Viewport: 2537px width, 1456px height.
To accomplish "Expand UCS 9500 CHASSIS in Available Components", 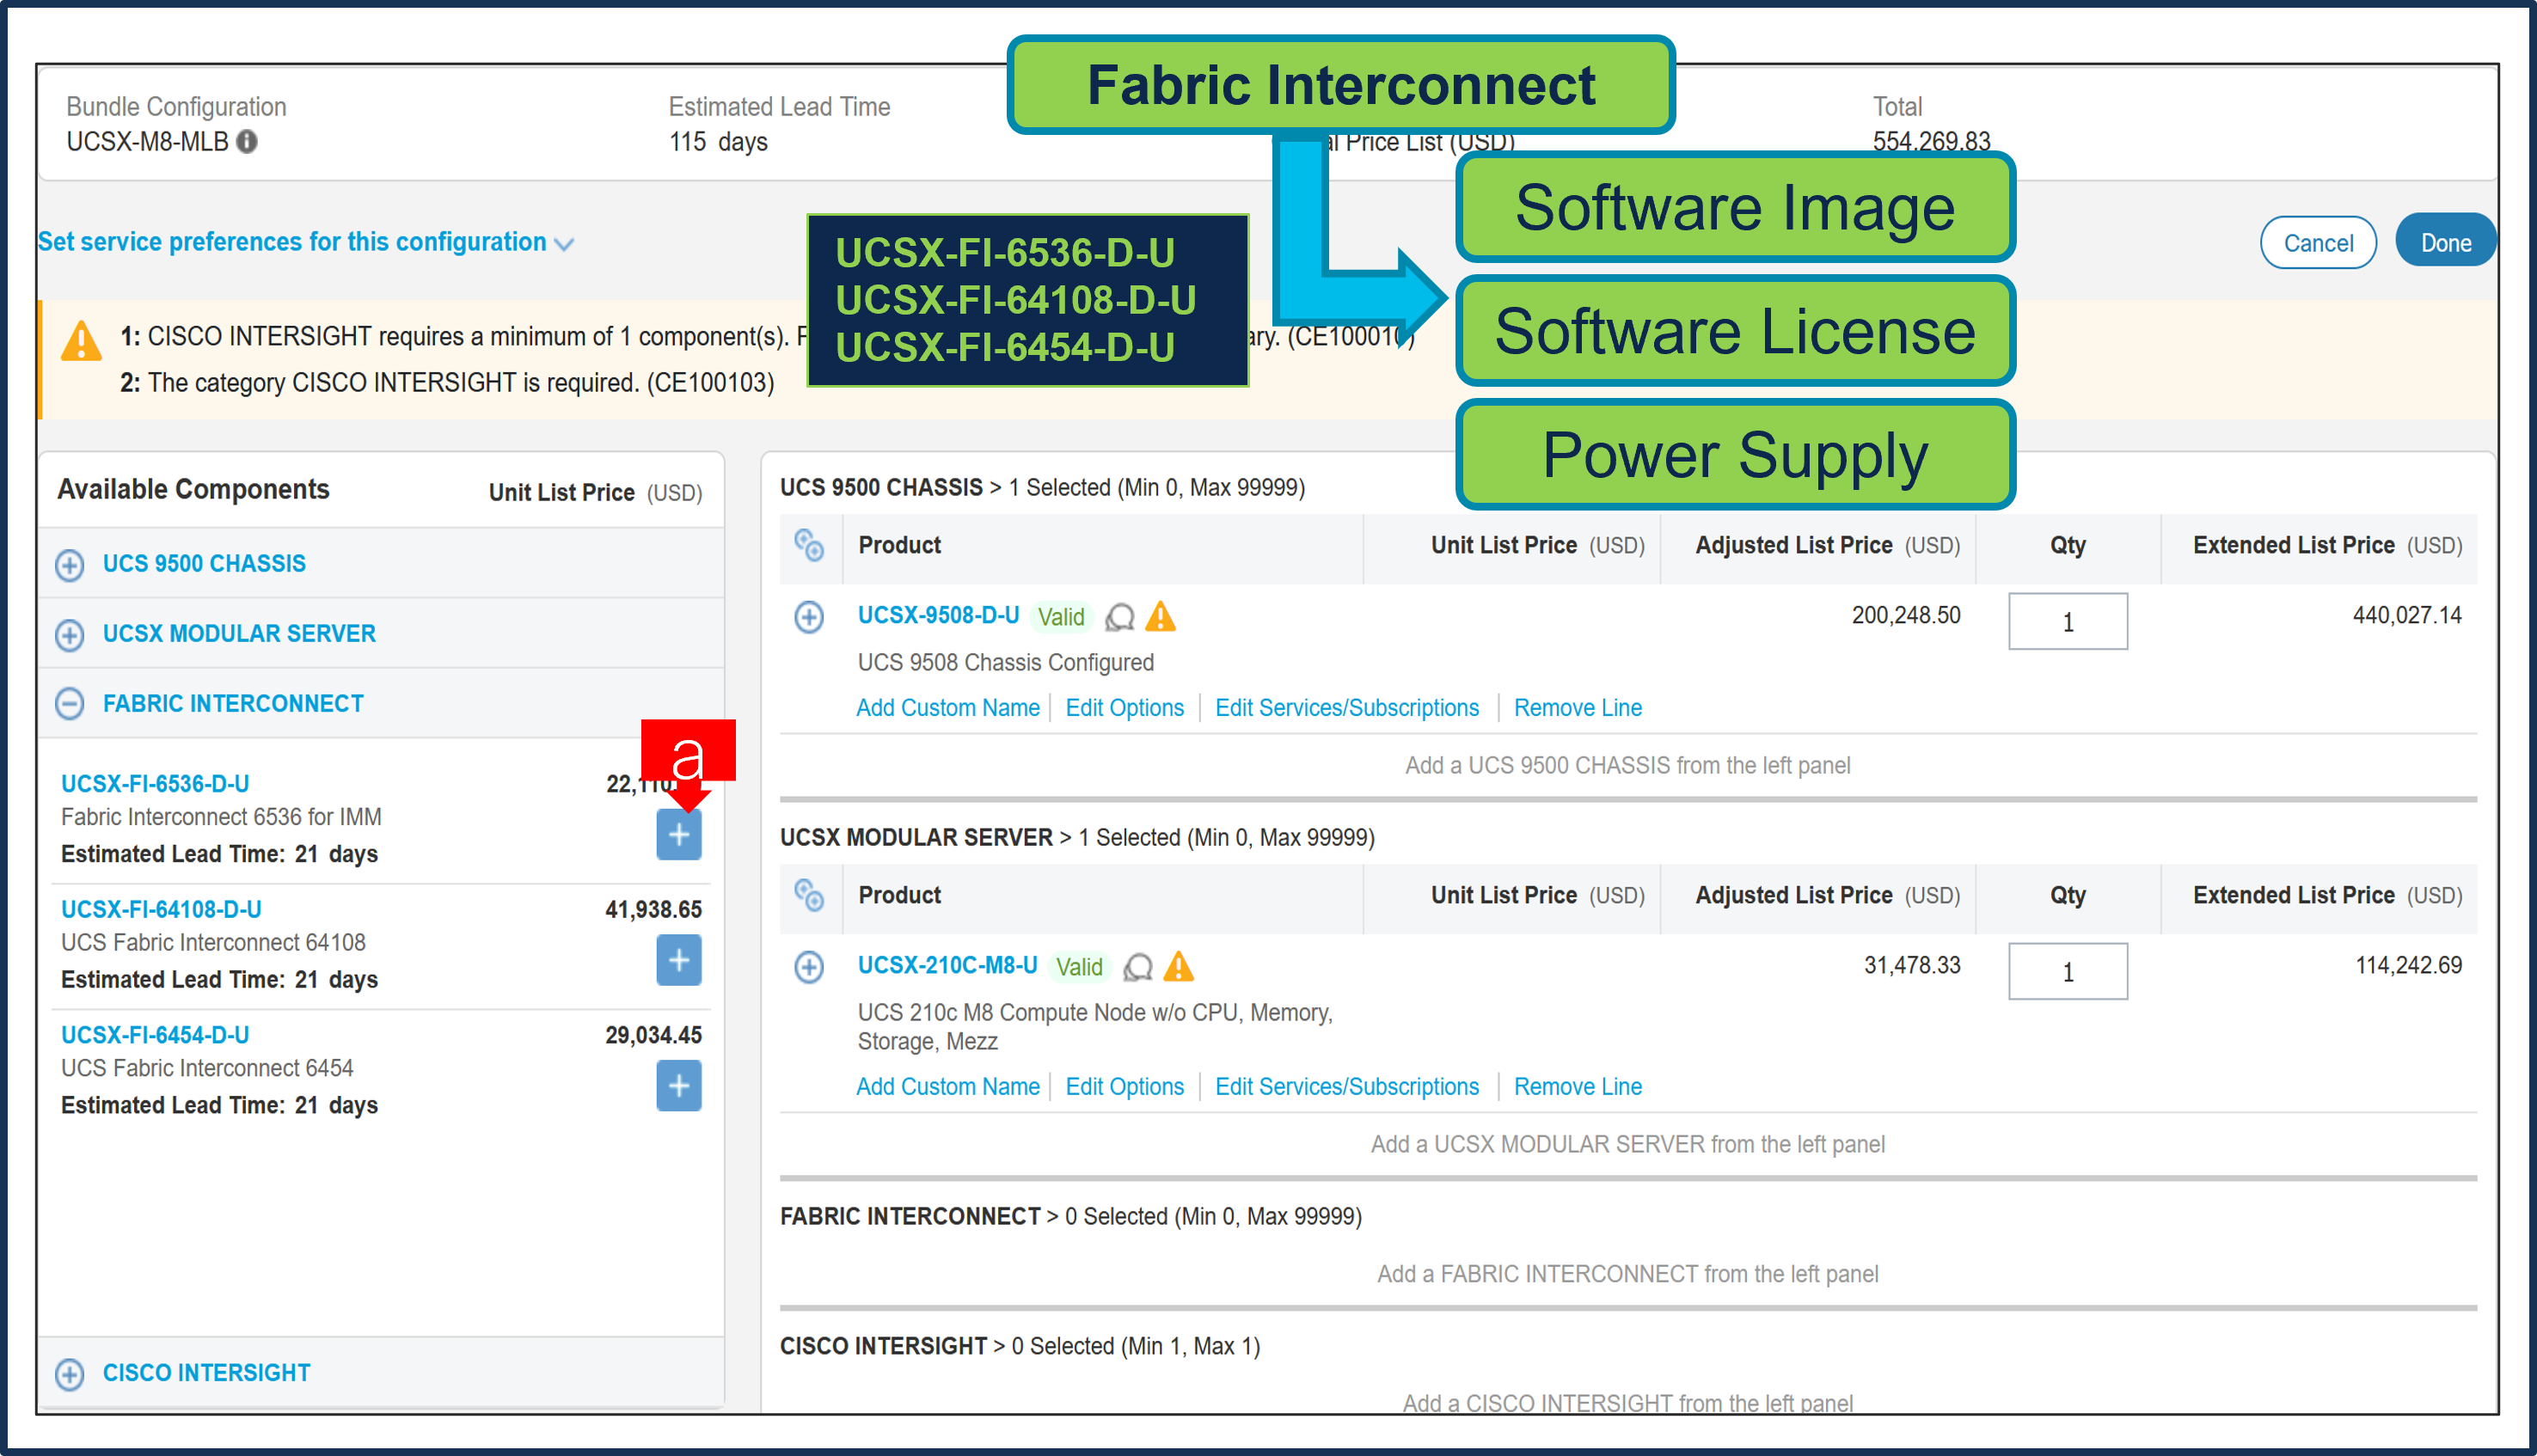I will (69, 565).
